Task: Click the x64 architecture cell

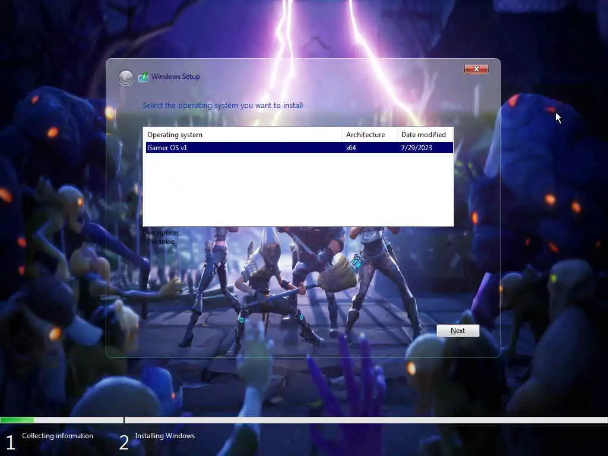Action: 351,148
